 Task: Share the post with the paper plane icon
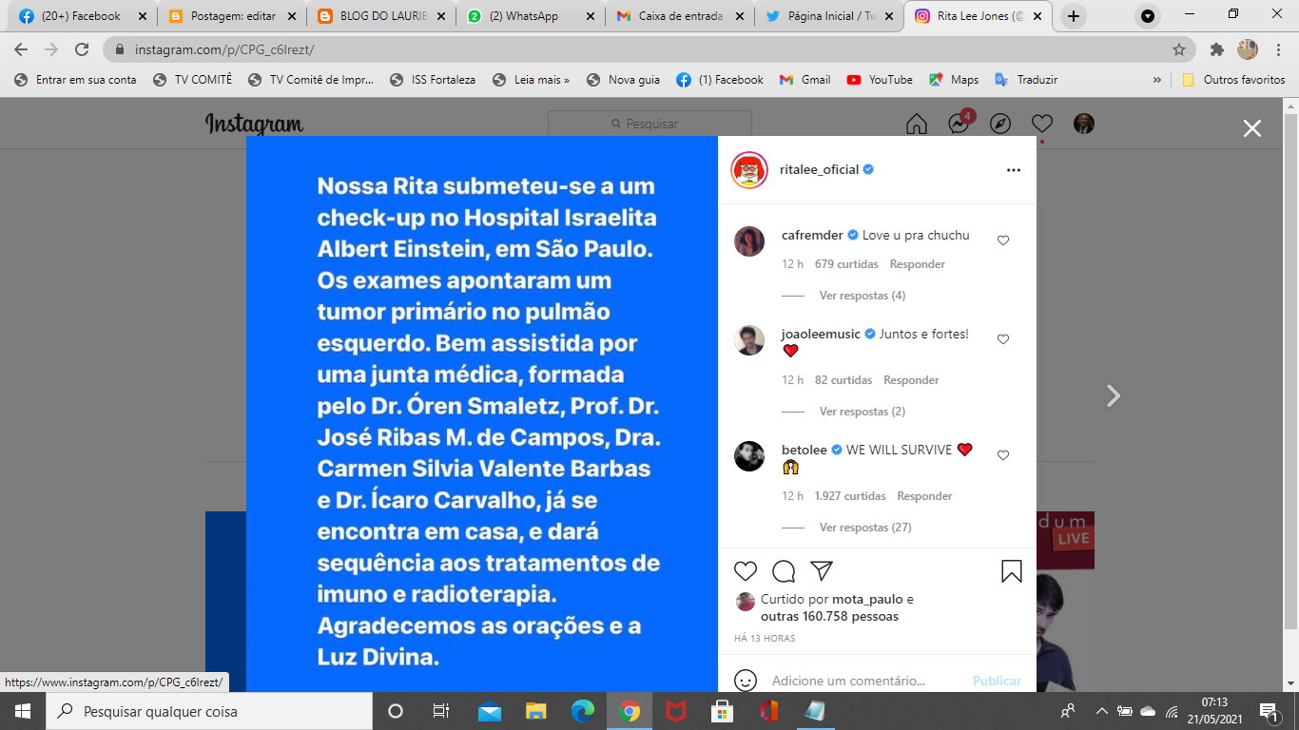[822, 571]
